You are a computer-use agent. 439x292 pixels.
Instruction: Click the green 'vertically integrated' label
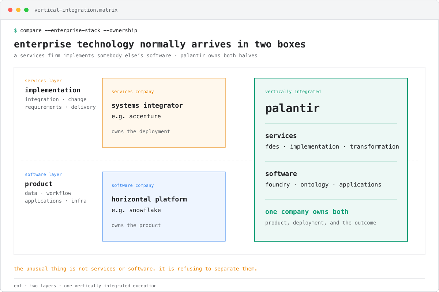pos(293,92)
